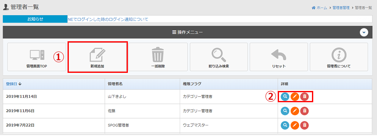The width and height of the screenshot is (377, 136).
Task: Delete the SPOG管理者 entry
Action: (x=304, y=125)
